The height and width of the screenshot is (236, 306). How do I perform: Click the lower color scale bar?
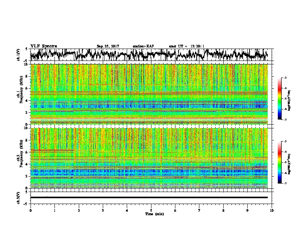pyautogui.click(x=279, y=162)
